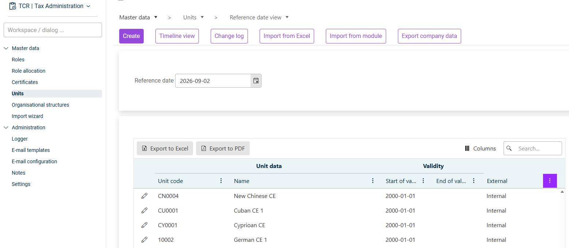Click the Create button
The height and width of the screenshot is (248, 569).
[x=131, y=36]
